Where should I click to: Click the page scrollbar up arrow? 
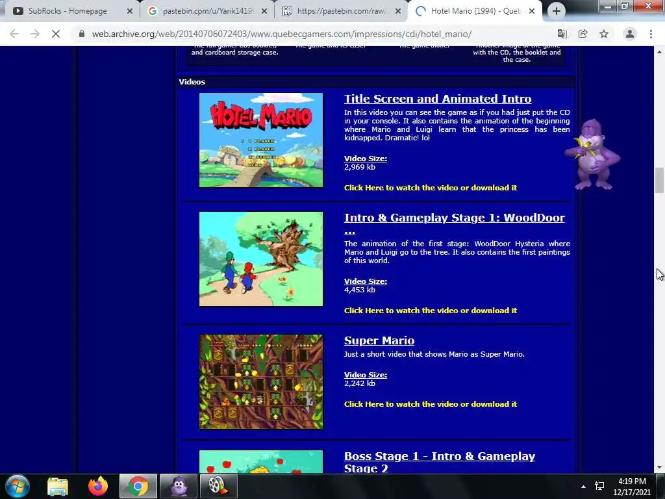point(660,52)
